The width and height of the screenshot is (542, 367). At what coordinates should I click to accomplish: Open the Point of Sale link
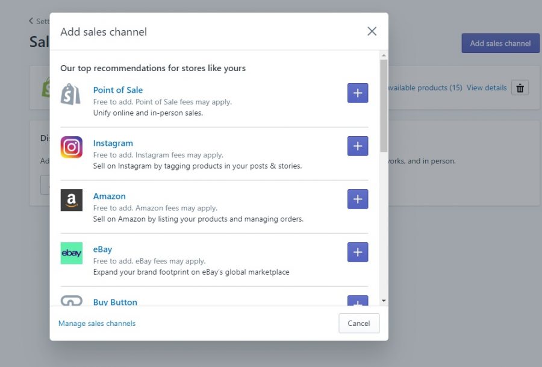[x=118, y=90]
